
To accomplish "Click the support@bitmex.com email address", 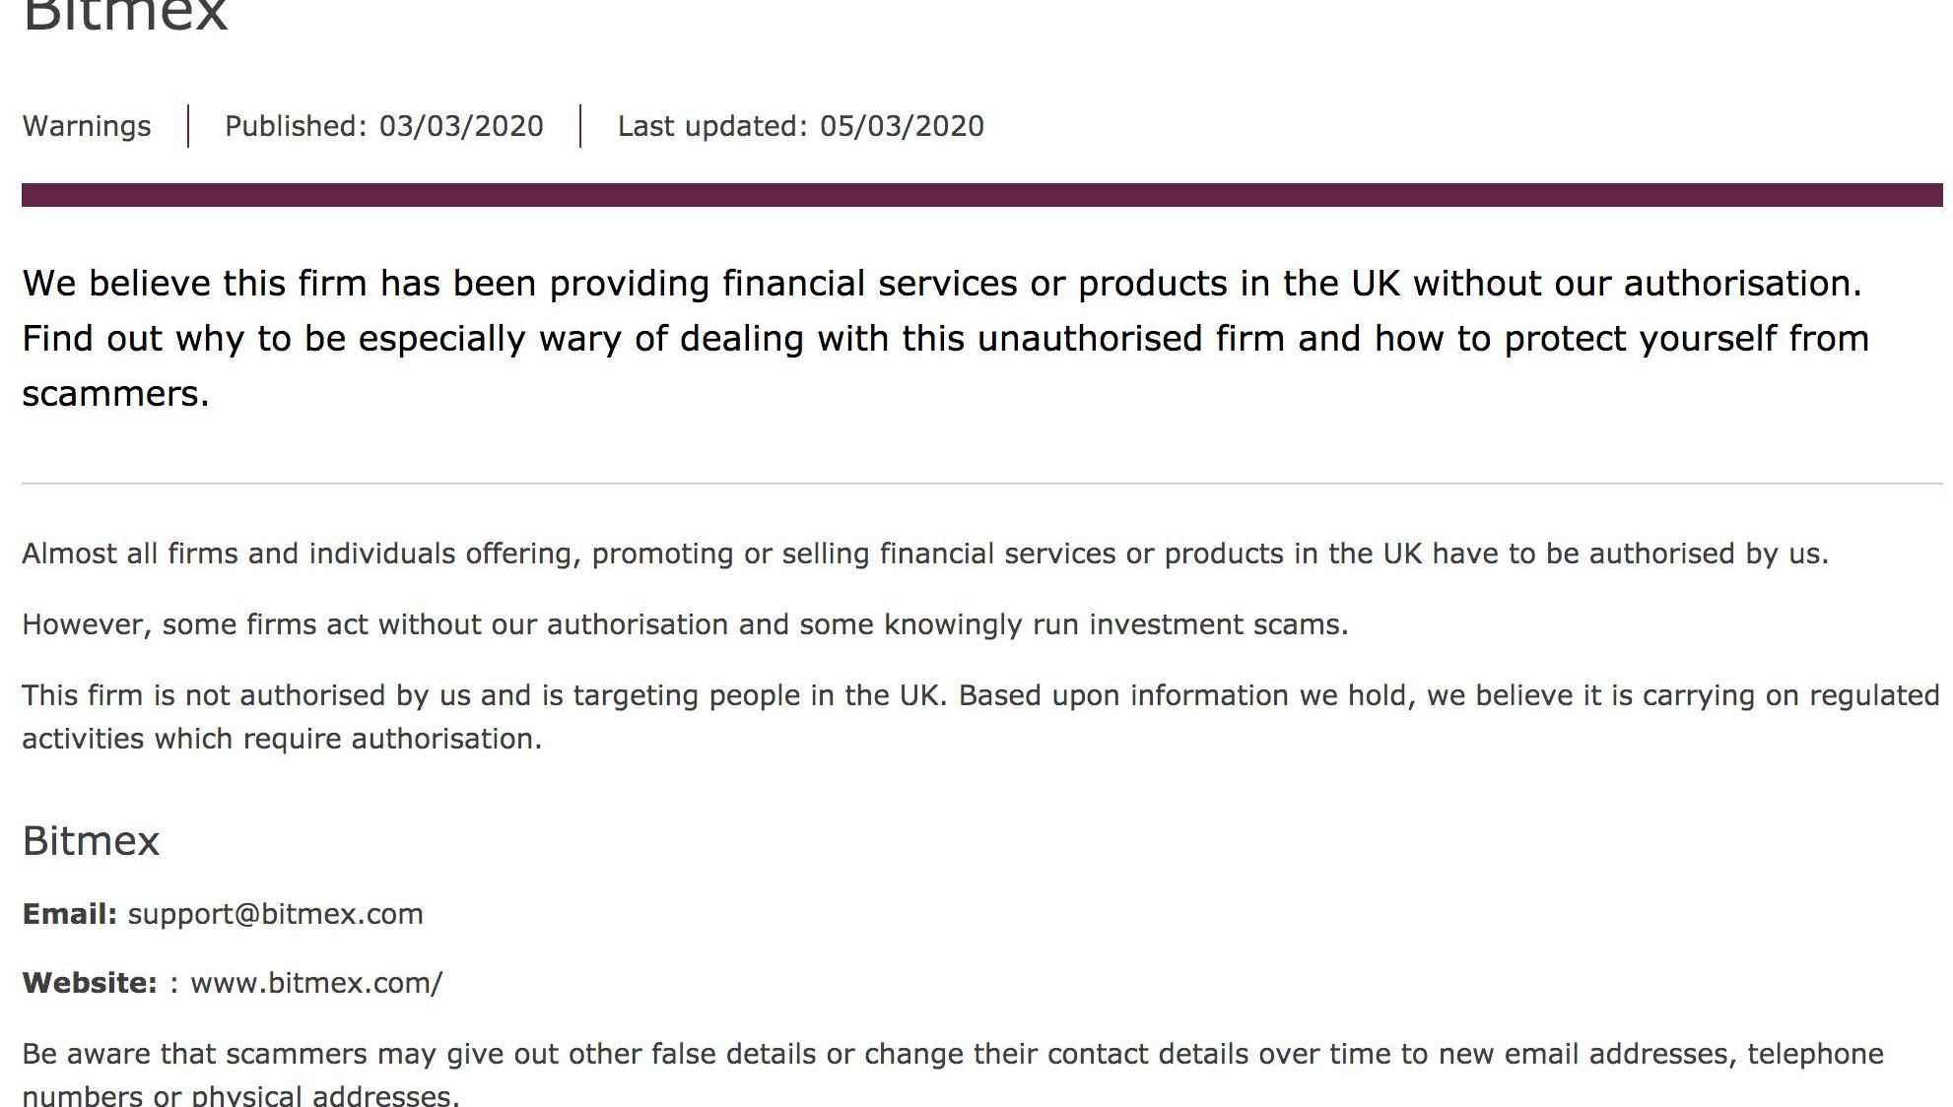I will tap(275, 914).
